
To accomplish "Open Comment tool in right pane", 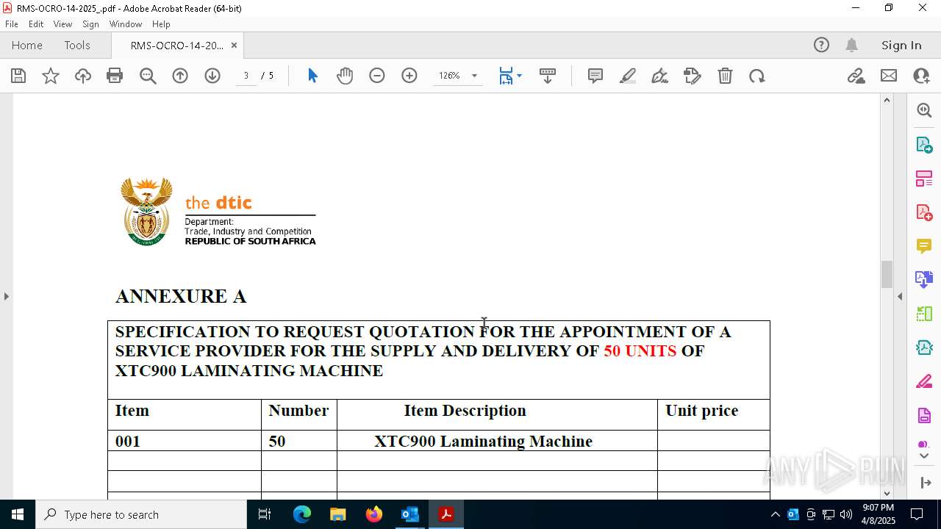I will point(924,245).
